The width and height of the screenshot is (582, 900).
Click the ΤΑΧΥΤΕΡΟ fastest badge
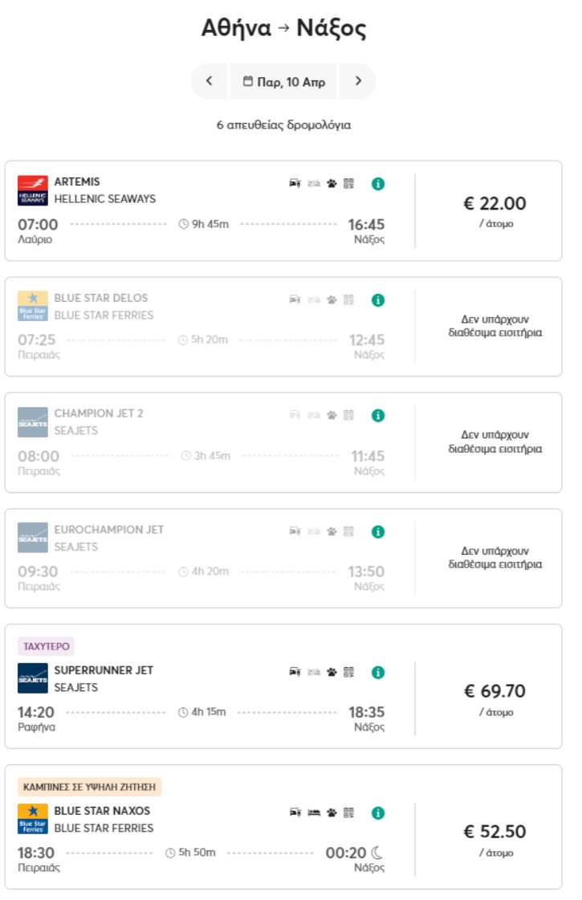point(46,646)
